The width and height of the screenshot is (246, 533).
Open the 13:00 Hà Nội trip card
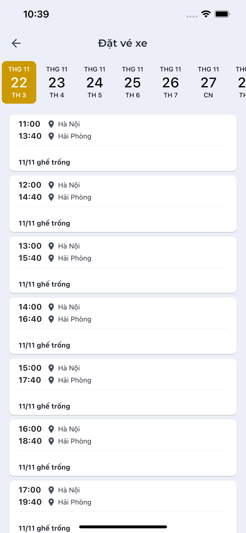(x=123, y=264)
